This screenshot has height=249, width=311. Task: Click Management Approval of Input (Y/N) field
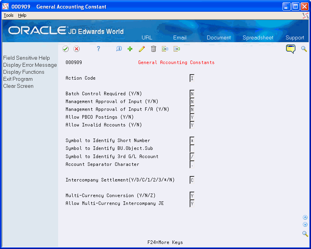(192, 101)
